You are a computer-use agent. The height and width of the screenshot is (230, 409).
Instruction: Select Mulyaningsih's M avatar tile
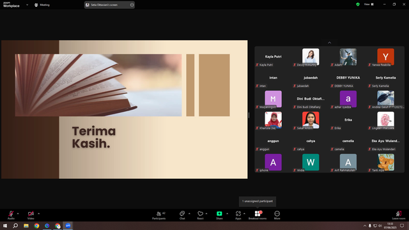273,100
